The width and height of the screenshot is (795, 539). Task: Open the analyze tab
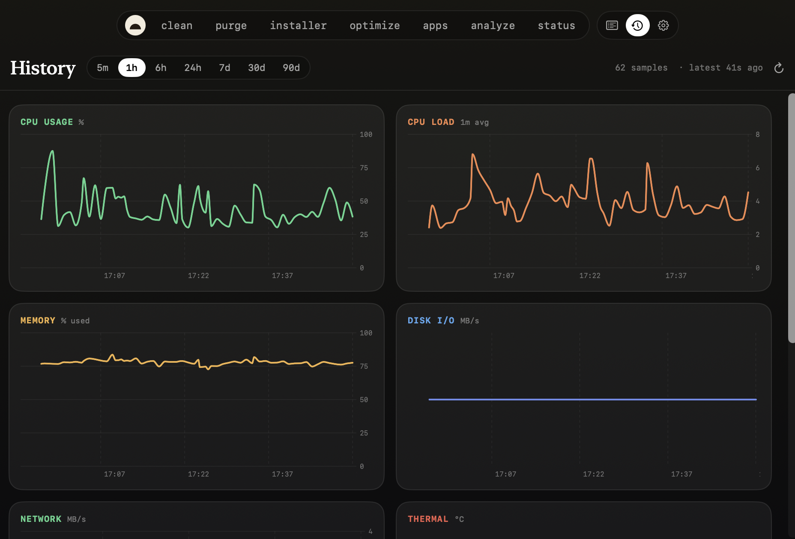click(493, 26)
